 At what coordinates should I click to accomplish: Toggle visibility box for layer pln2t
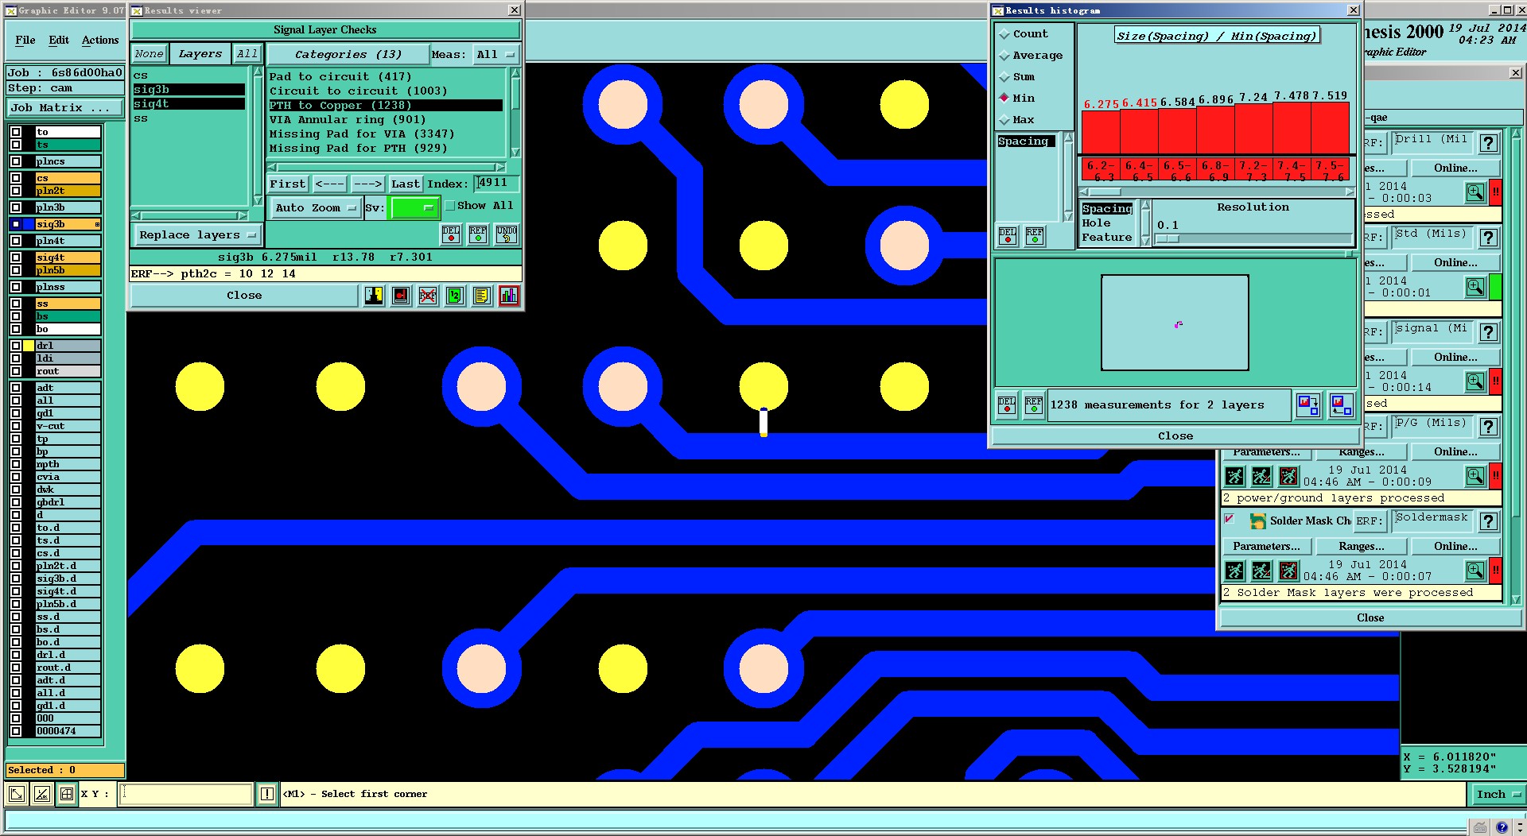tap(16, 191)
